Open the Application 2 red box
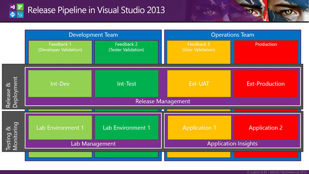The height and width of the screenshot is (174, 309). 266,128
